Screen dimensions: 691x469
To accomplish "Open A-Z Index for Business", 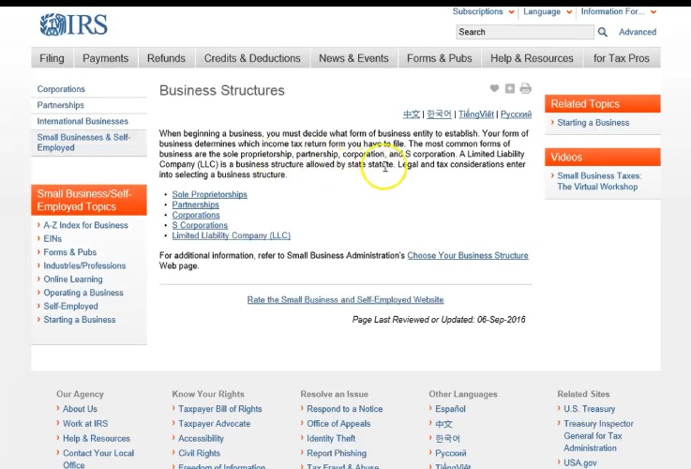I will point(85,225).
